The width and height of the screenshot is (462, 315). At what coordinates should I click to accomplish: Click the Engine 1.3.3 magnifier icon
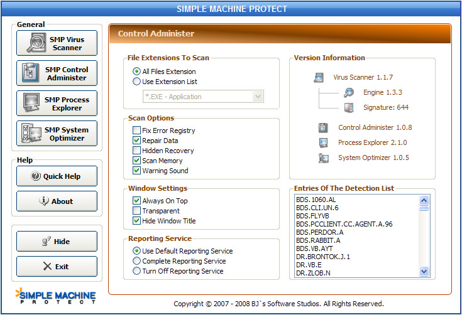349,92
